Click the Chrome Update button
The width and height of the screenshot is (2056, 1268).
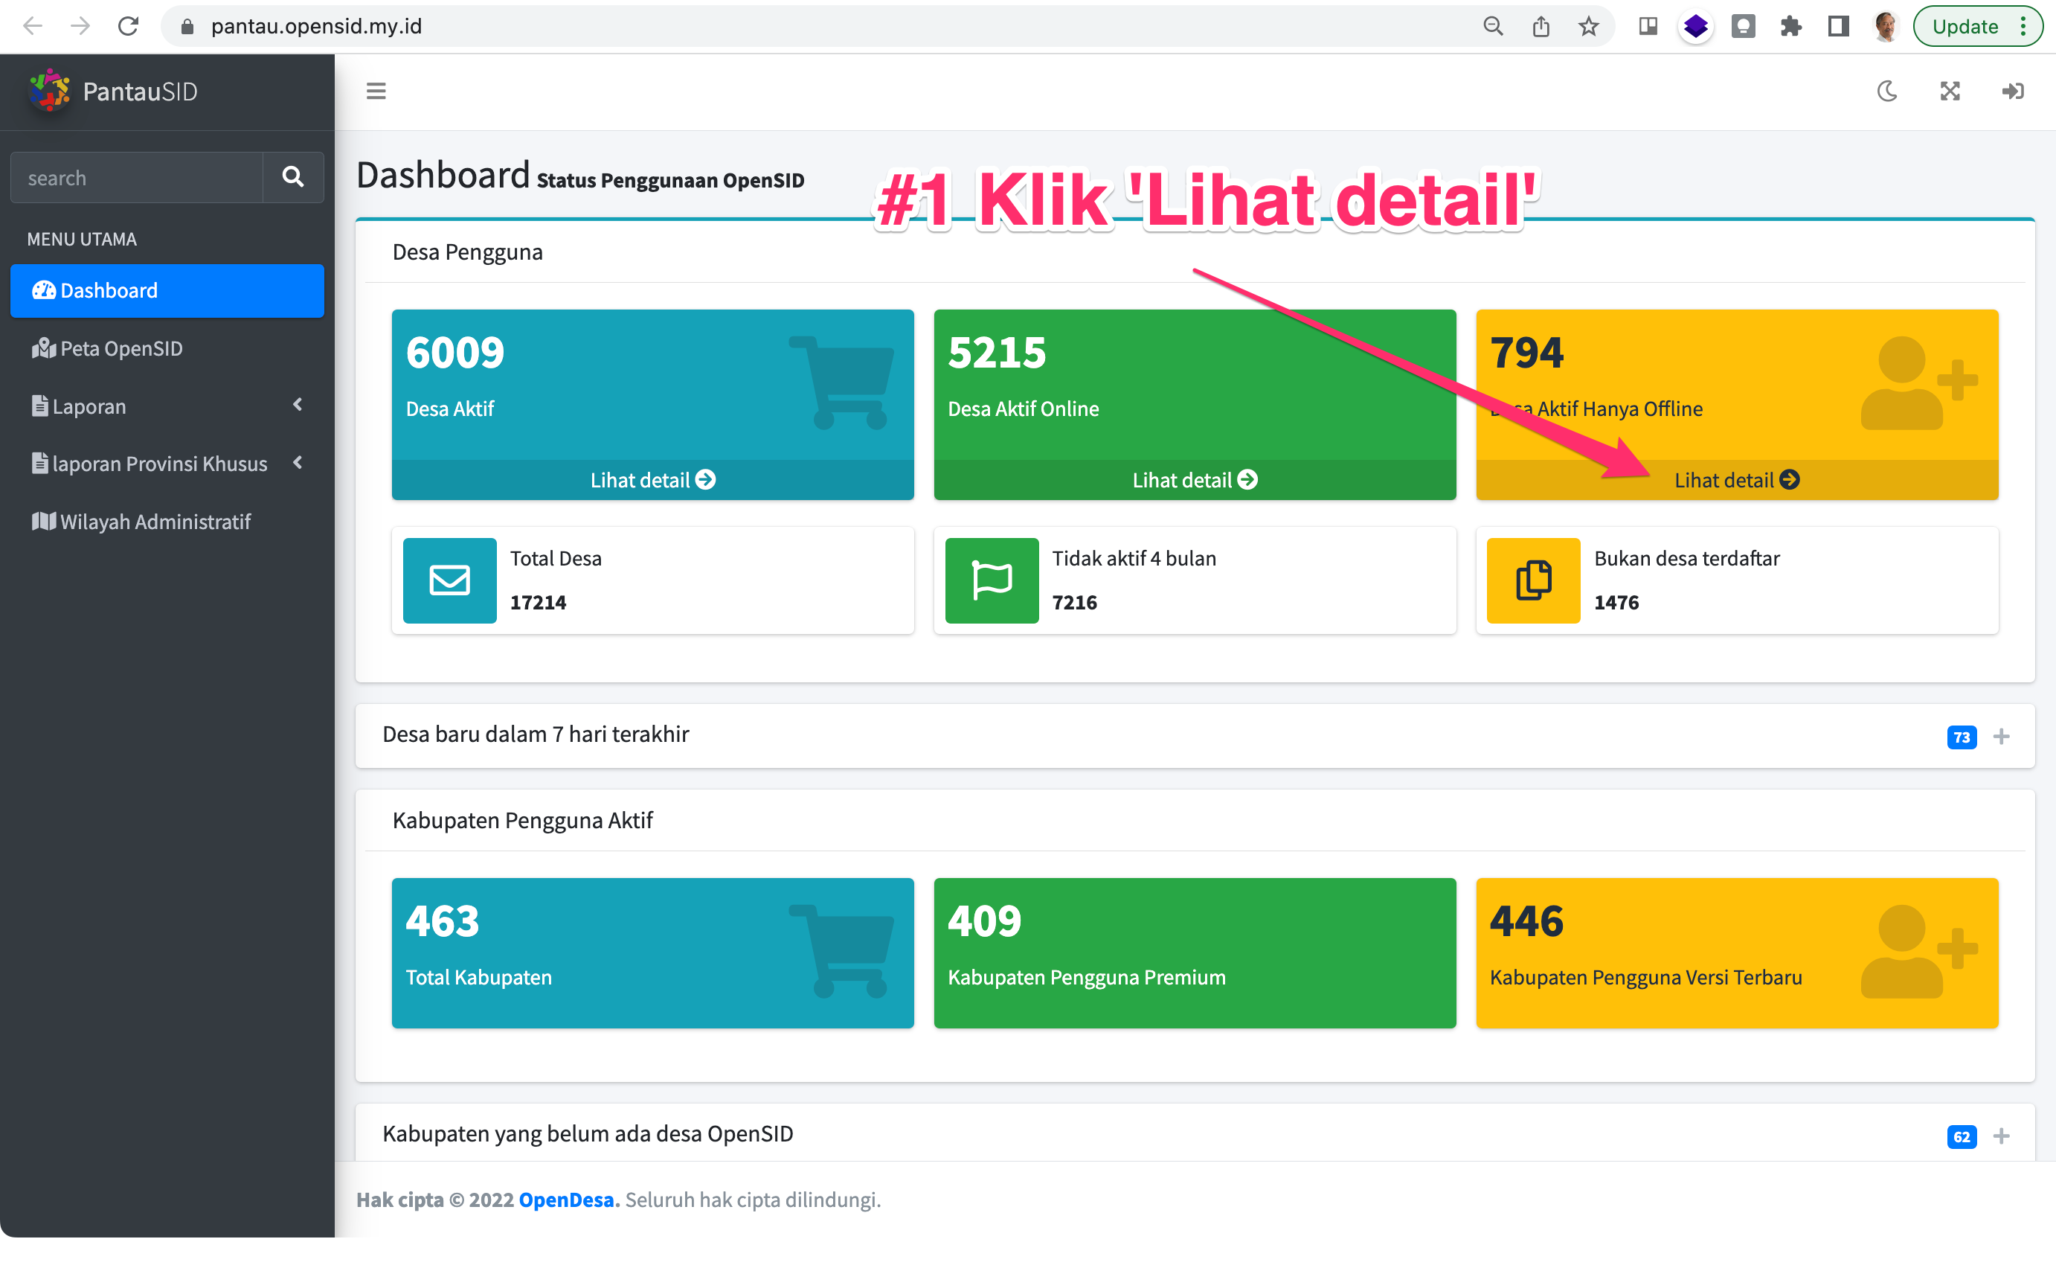pos(1965,26)
